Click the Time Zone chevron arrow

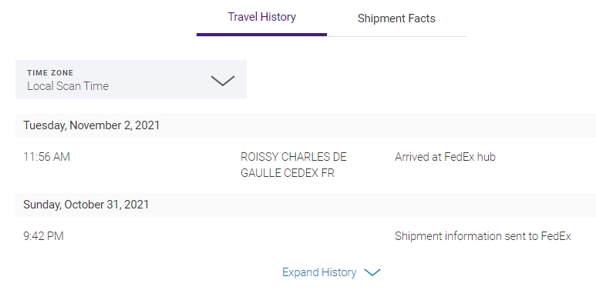[x=223, y=80]
